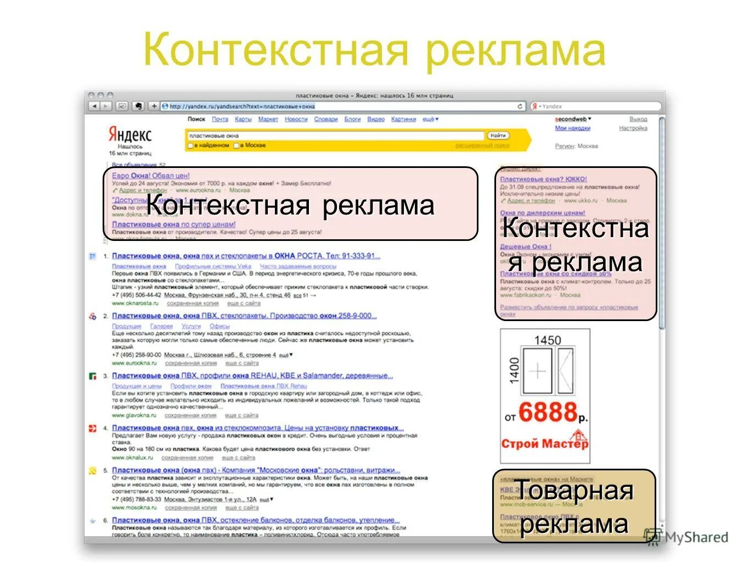Expand the 'ещё' services menu
The width and height of the screenshot is (749, 562).
pos(430,119)
